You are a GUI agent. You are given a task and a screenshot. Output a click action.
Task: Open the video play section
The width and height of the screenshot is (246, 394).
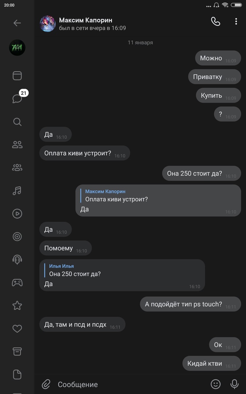(17, 213)
